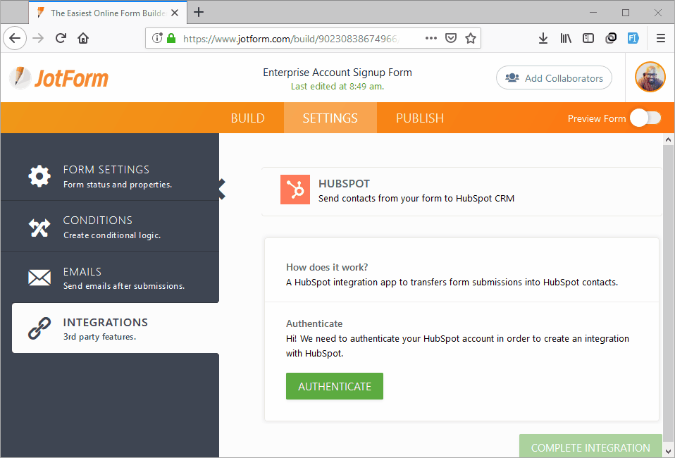
Task: Select INTEGRATIONS sidebar section
Action: pyautogui.click(x=116, y=328)
